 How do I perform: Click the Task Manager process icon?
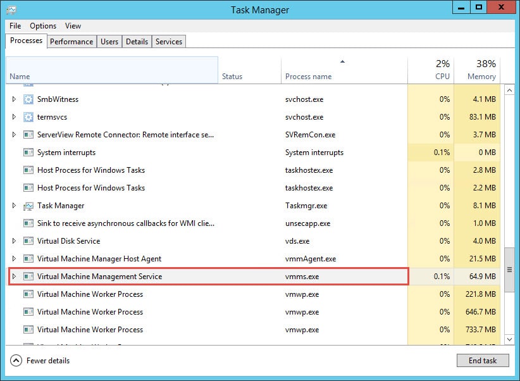click(28, 206)
